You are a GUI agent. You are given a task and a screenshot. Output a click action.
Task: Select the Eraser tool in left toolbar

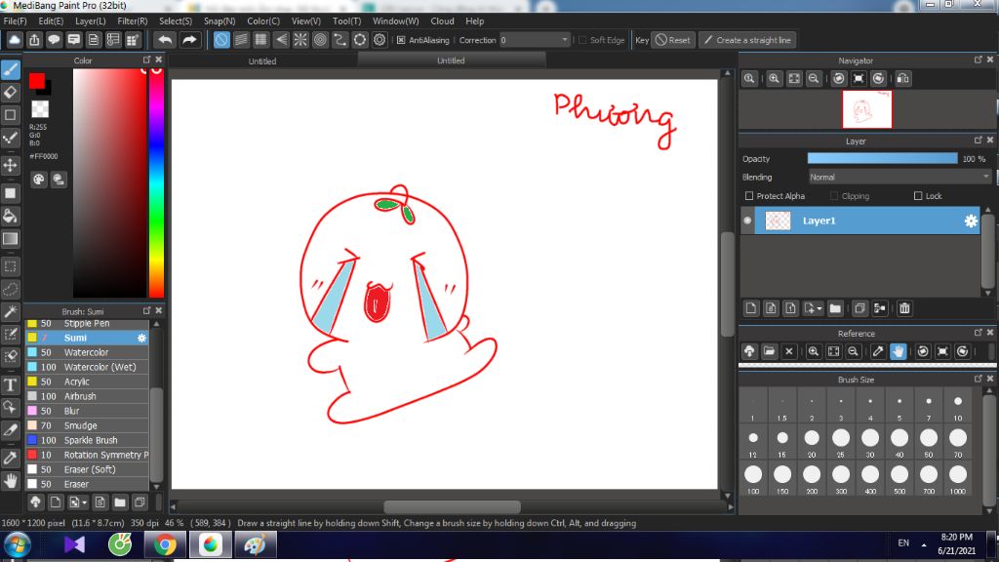10,93
